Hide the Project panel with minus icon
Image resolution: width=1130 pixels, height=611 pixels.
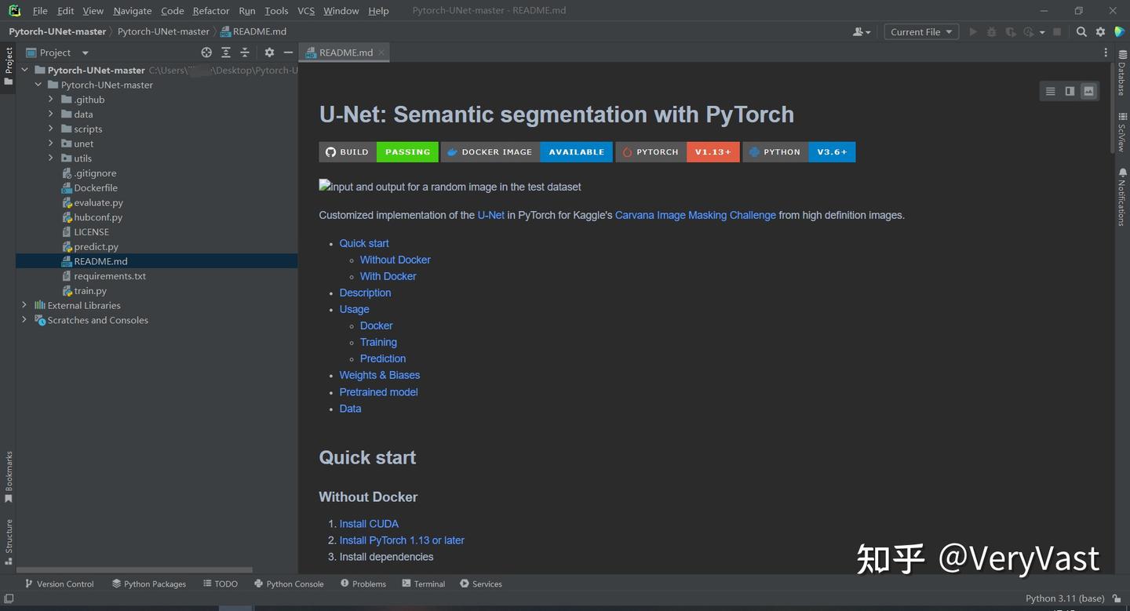pyautogui.click(x=288, y=53)
